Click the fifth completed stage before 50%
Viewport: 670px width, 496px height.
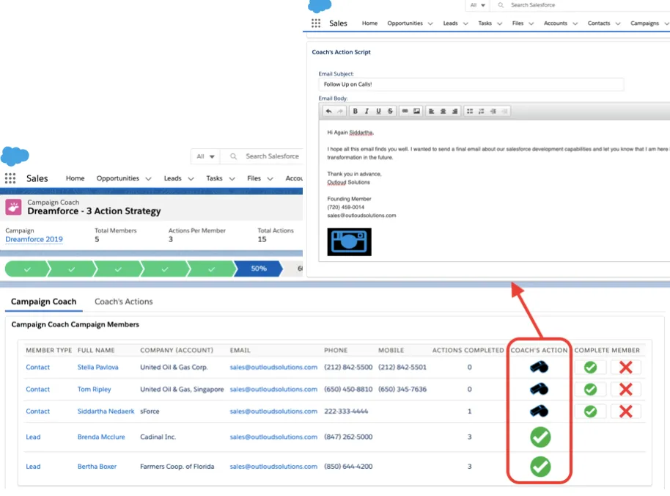click(x=212, y=269)
